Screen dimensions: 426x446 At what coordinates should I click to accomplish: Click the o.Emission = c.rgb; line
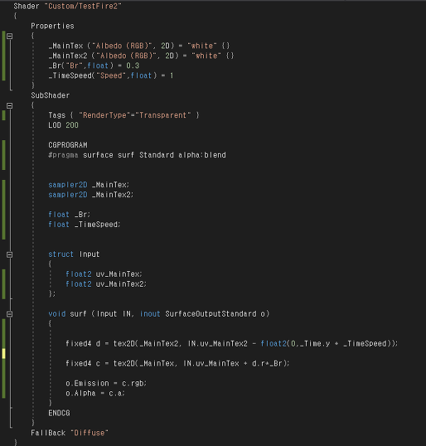[x=106, y=383]
